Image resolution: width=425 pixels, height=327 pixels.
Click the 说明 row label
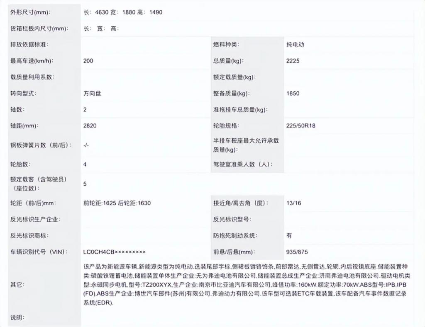(17, 317)
